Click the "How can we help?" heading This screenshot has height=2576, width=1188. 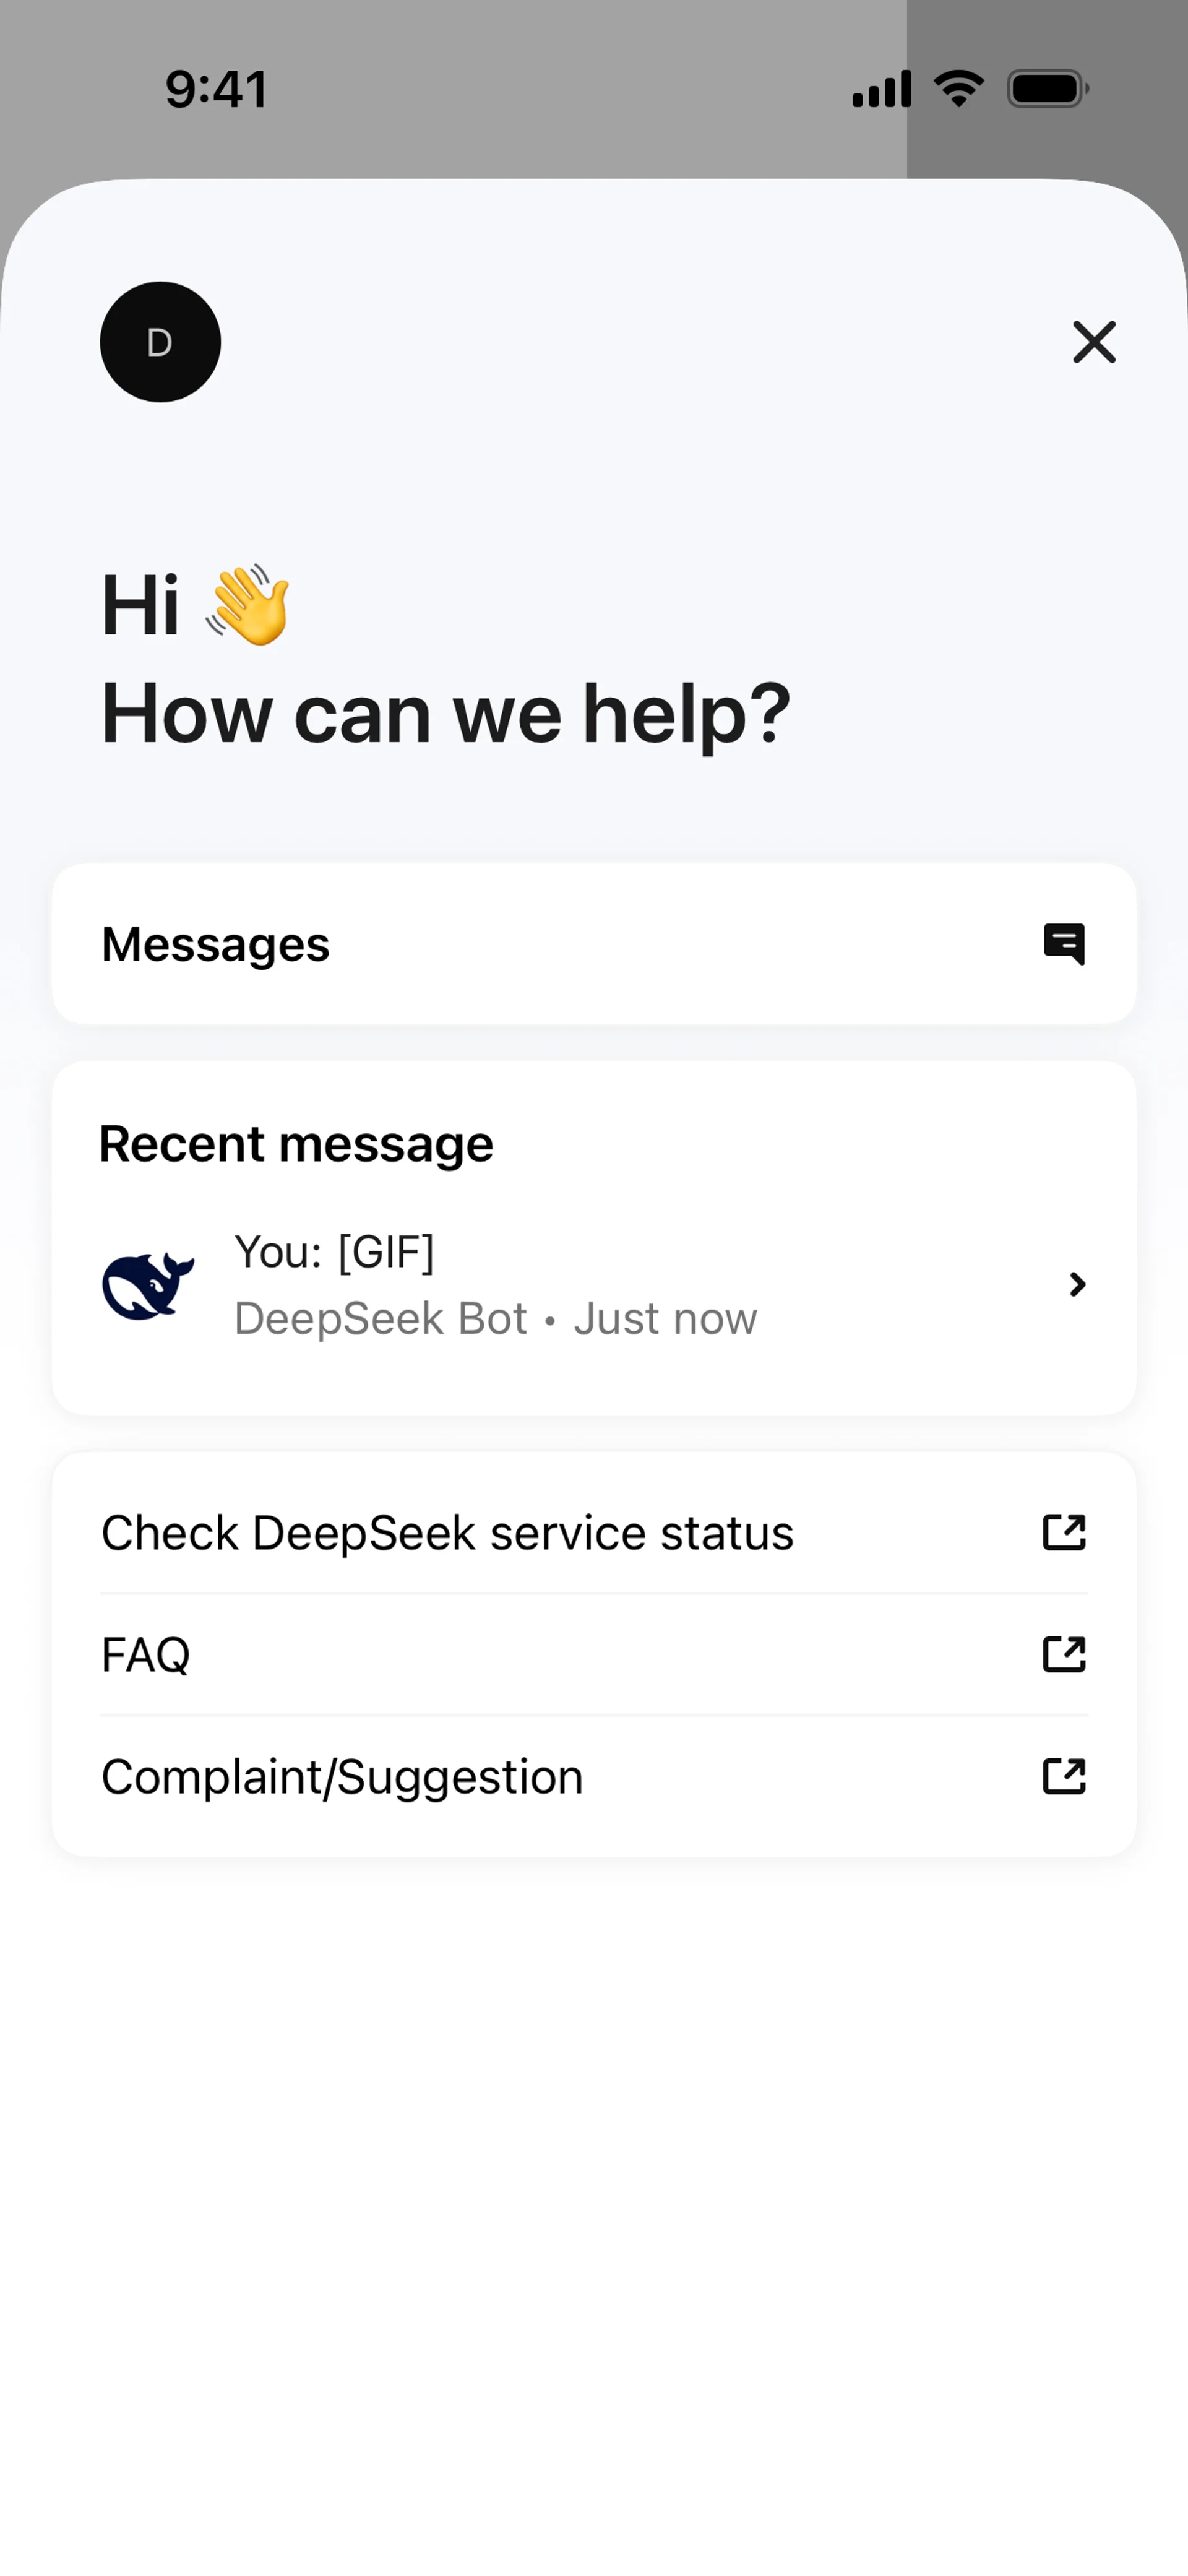[x=446, y=713]
